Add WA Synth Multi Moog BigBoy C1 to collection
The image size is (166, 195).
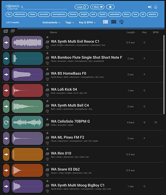point(47,186)
